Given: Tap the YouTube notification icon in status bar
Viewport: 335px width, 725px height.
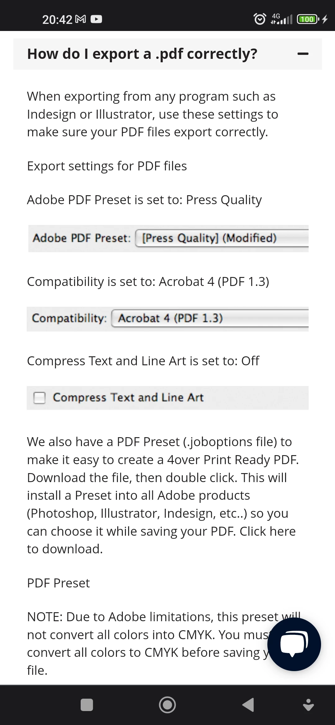Looking at the screenshot, I should (x=96, y=19).
